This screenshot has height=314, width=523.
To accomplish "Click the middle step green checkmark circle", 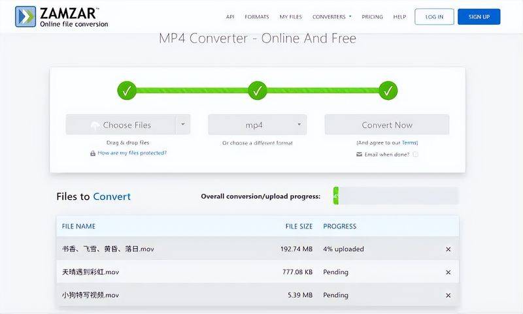I will click(257, 91).
